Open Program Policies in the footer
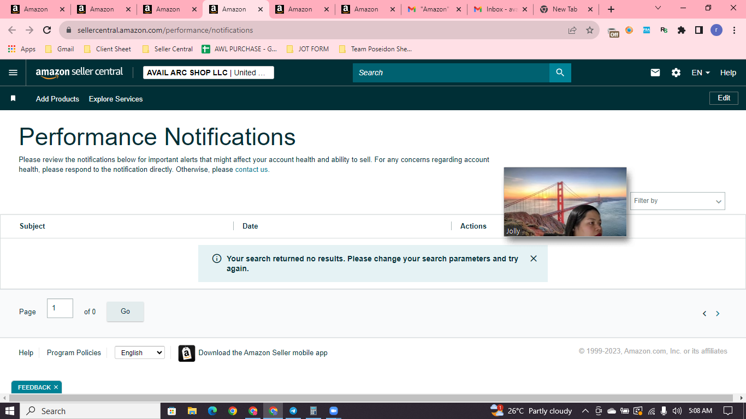 pyautogui.click(x=74, y=353)
